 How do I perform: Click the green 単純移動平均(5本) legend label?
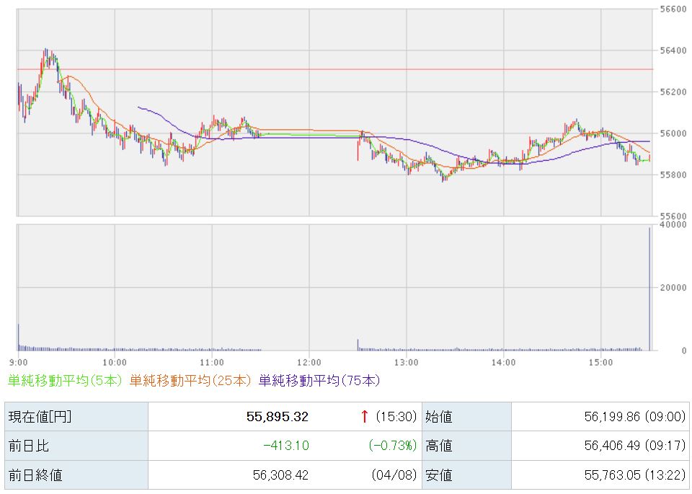[x=66, y=380]
